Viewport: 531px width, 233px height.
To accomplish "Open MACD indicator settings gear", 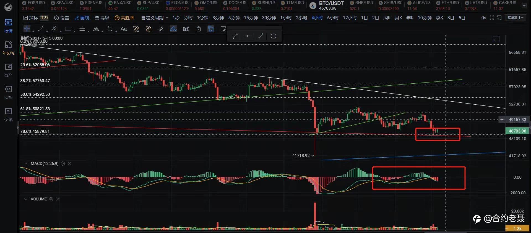I will 63,164.
